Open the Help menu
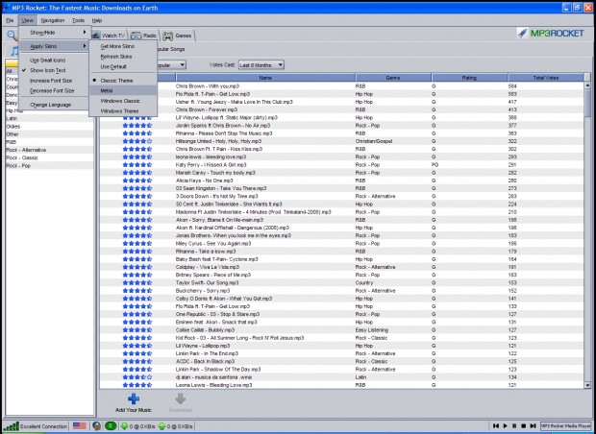This screenshot has width=596, height=434. (x=97, y=20)
